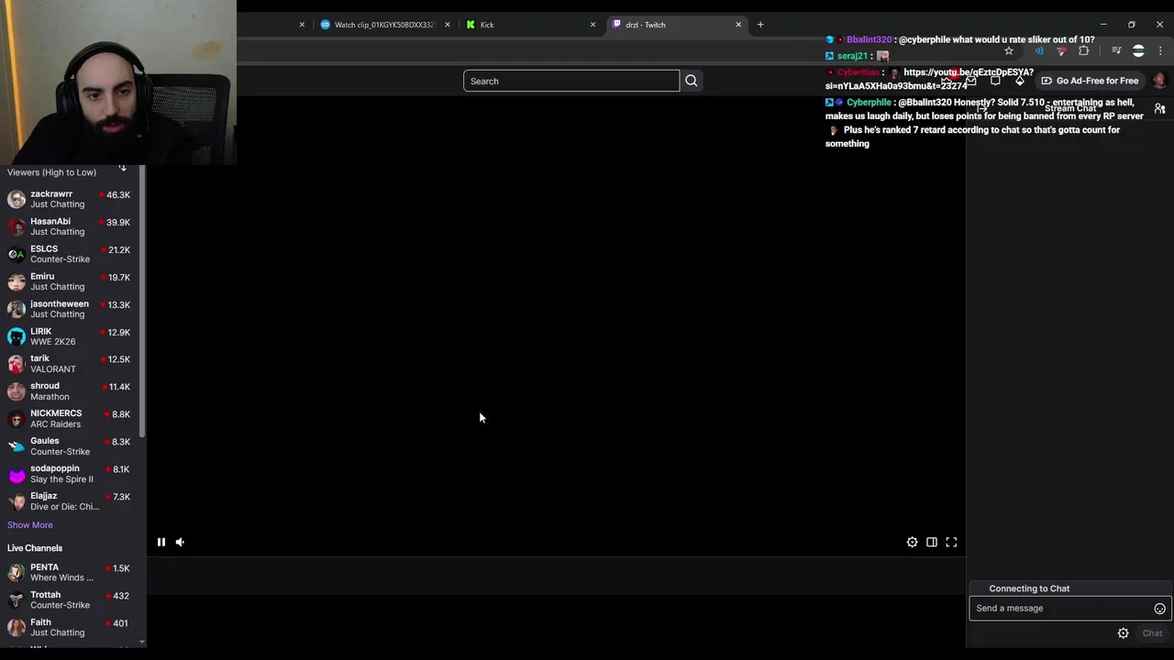Open the emote picker smiley icon

(1159, 609)
